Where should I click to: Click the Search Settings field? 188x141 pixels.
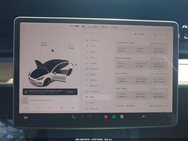(x=96, y=33)
